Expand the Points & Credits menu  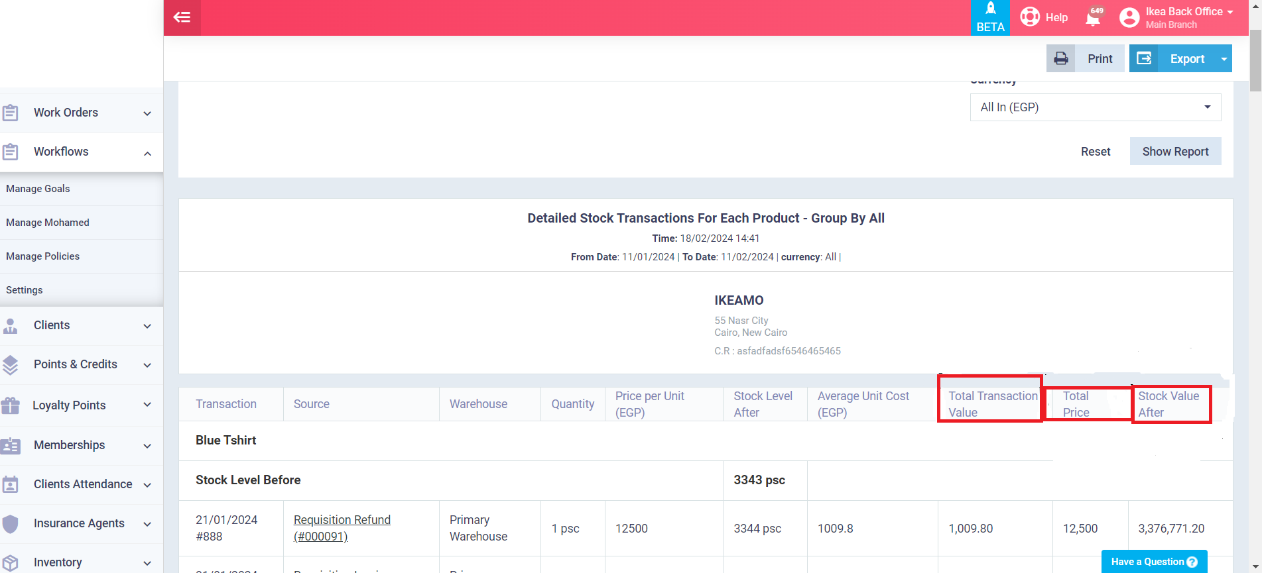click(147, 365)
